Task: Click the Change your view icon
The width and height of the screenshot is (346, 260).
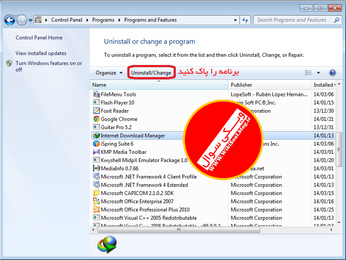Action: 308,73
